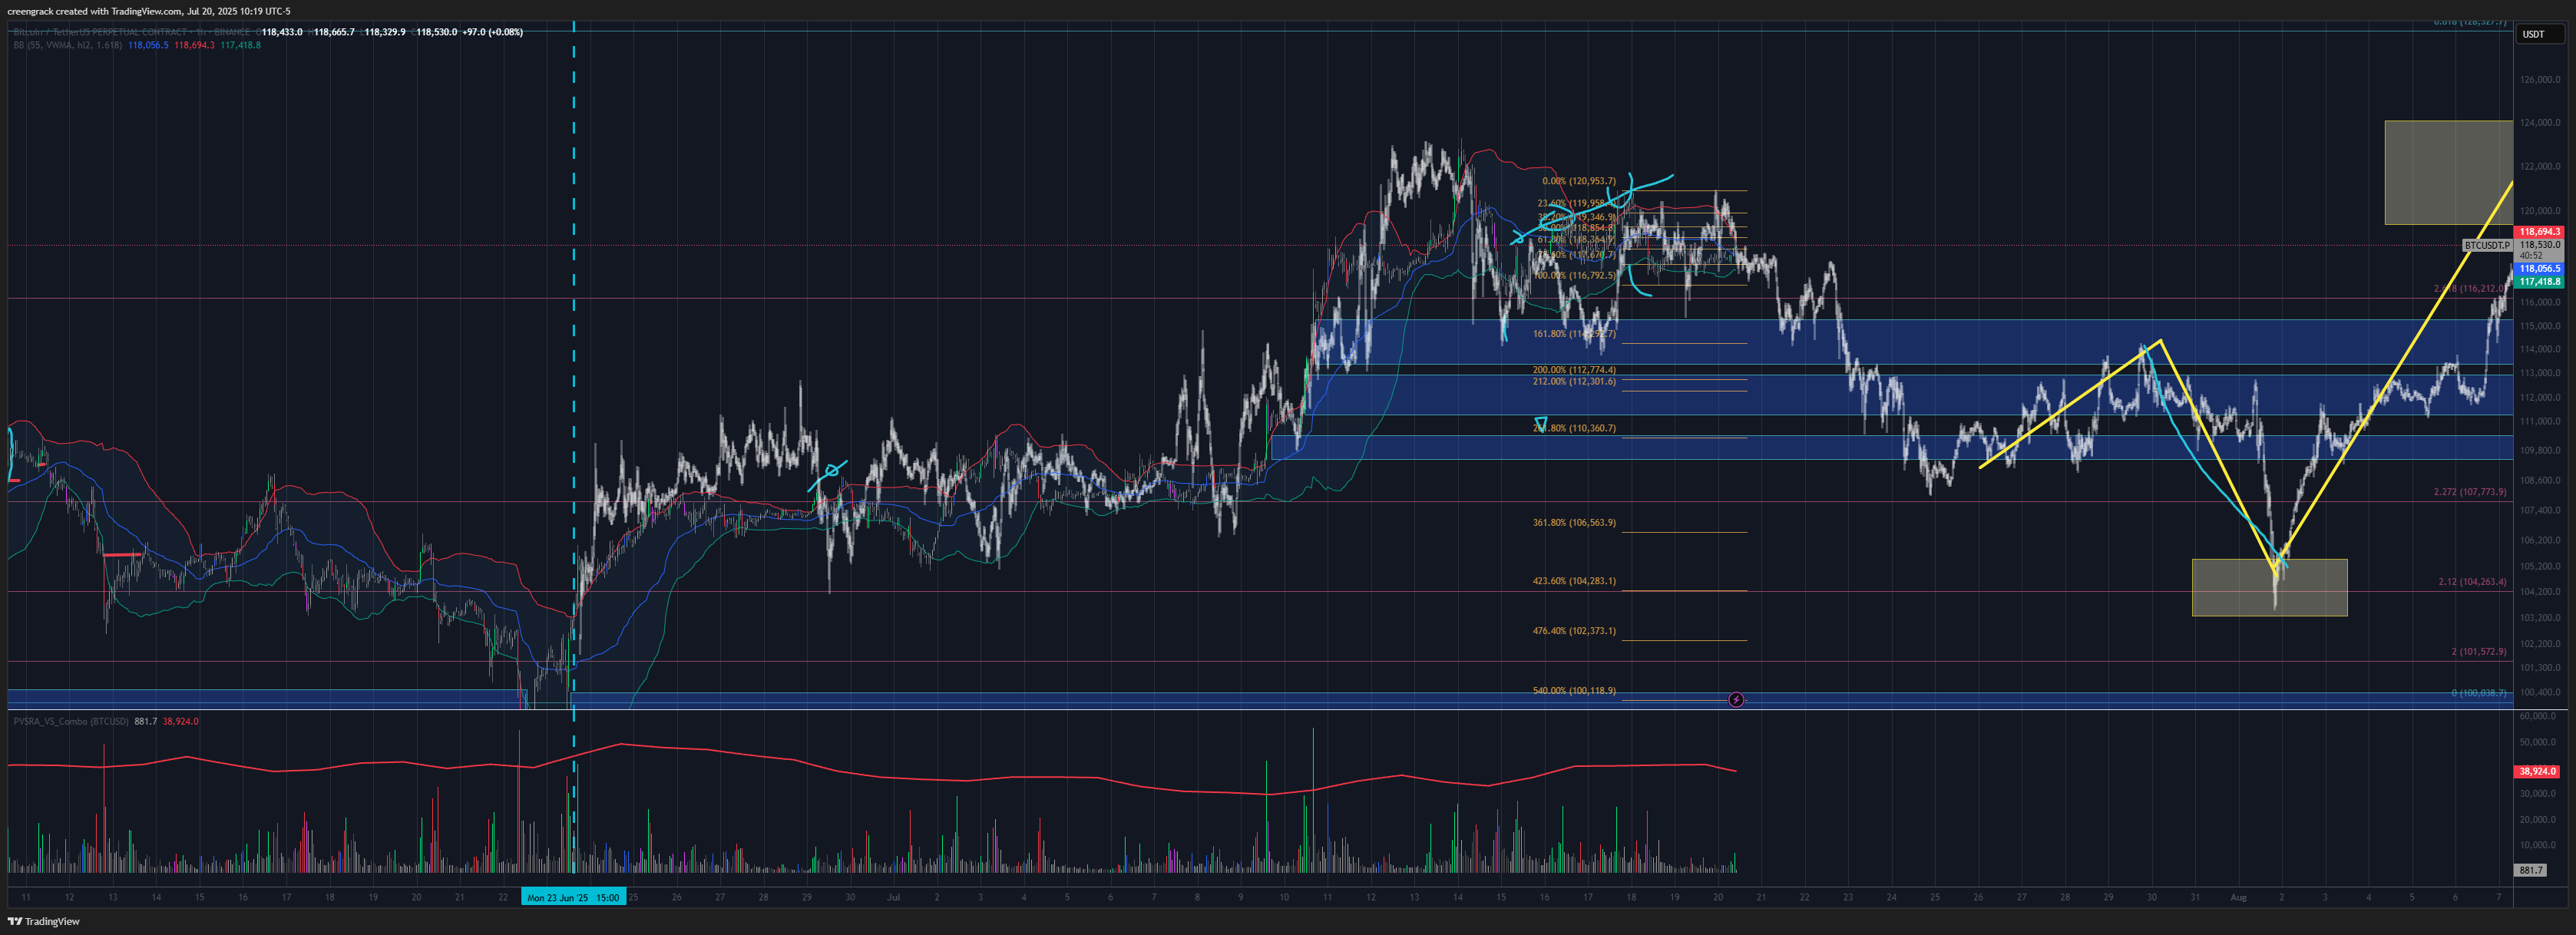Select the BB (55, VWMA, hl2, 1.618) indicator legend
2576x935 pixels.
67,45
